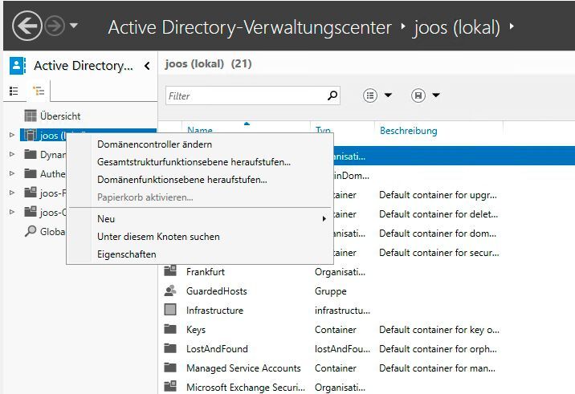
Task: Click the LostAndFound folder icon
Action: click(x=170, y=348)
